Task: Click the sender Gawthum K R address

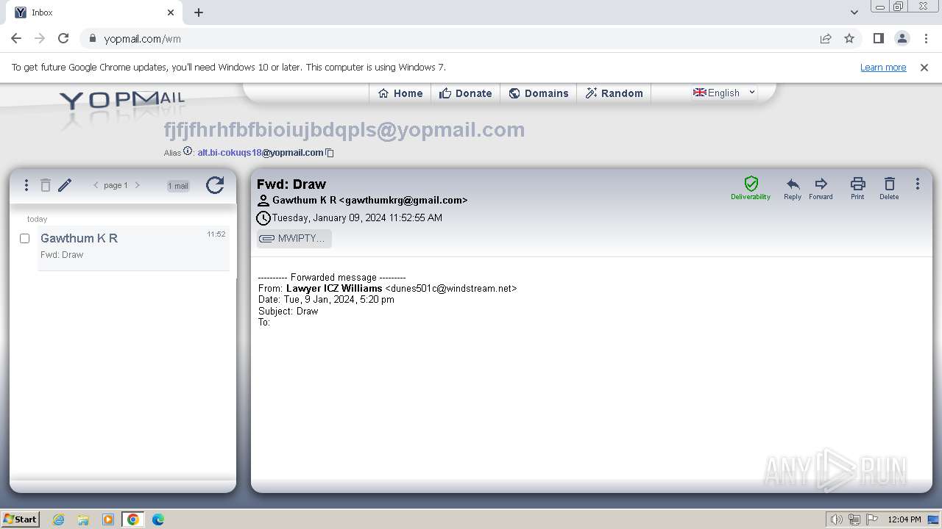Action: (x=370, y=200)
